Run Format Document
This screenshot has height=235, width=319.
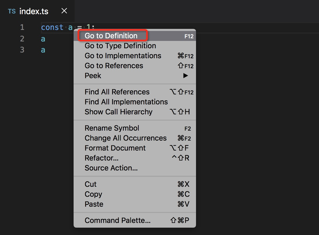[115, 148]
